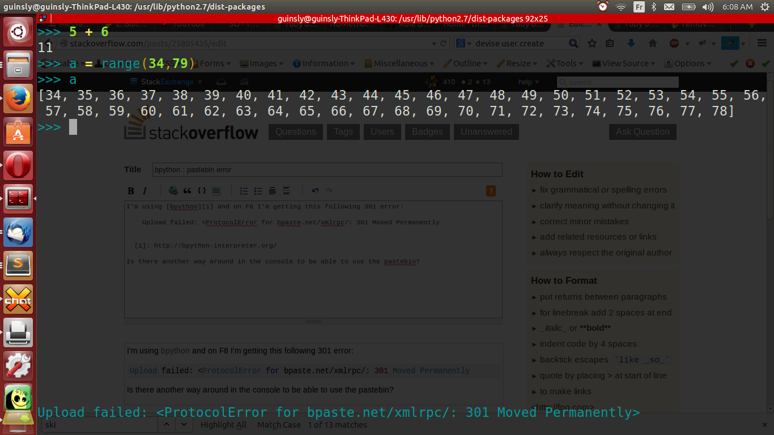Click the Stack Exchange top bar search field
Image resolution: width=774 pixels, height=435 pixels.
point(618,82)
